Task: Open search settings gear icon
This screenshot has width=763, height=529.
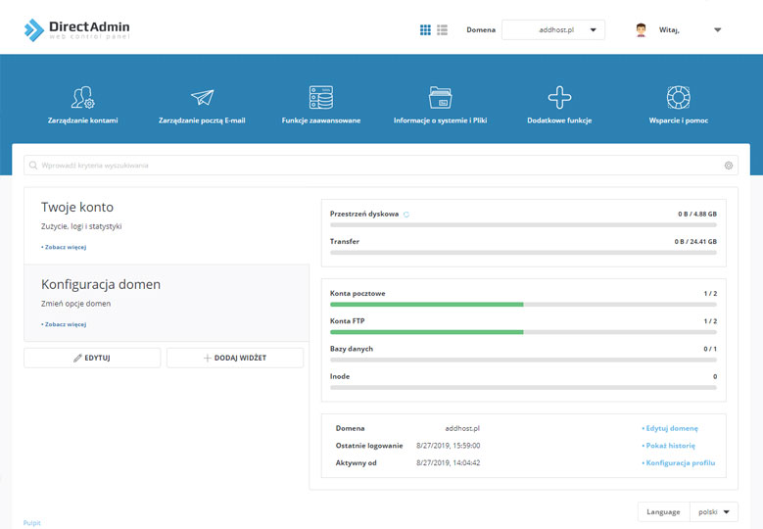Action: coord(729,166)
